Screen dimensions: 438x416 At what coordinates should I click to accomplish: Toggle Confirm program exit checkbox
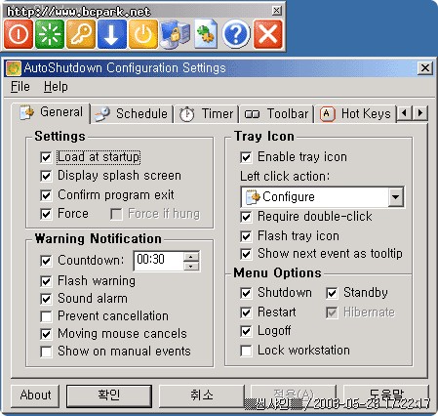(x=46, y=195)
